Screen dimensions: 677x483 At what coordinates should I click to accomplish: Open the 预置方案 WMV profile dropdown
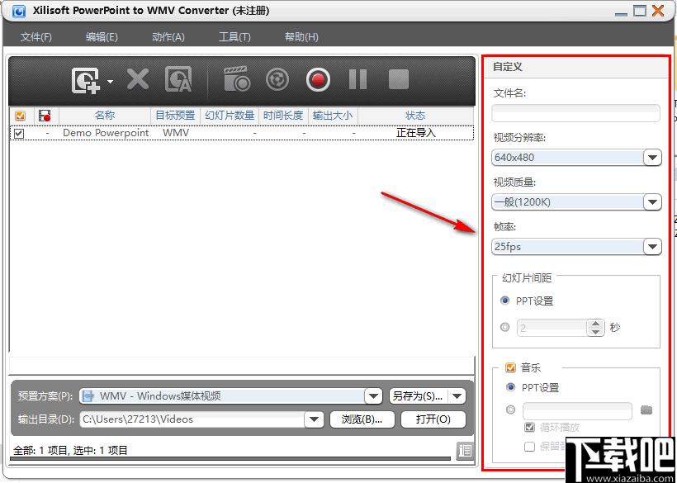373,395
